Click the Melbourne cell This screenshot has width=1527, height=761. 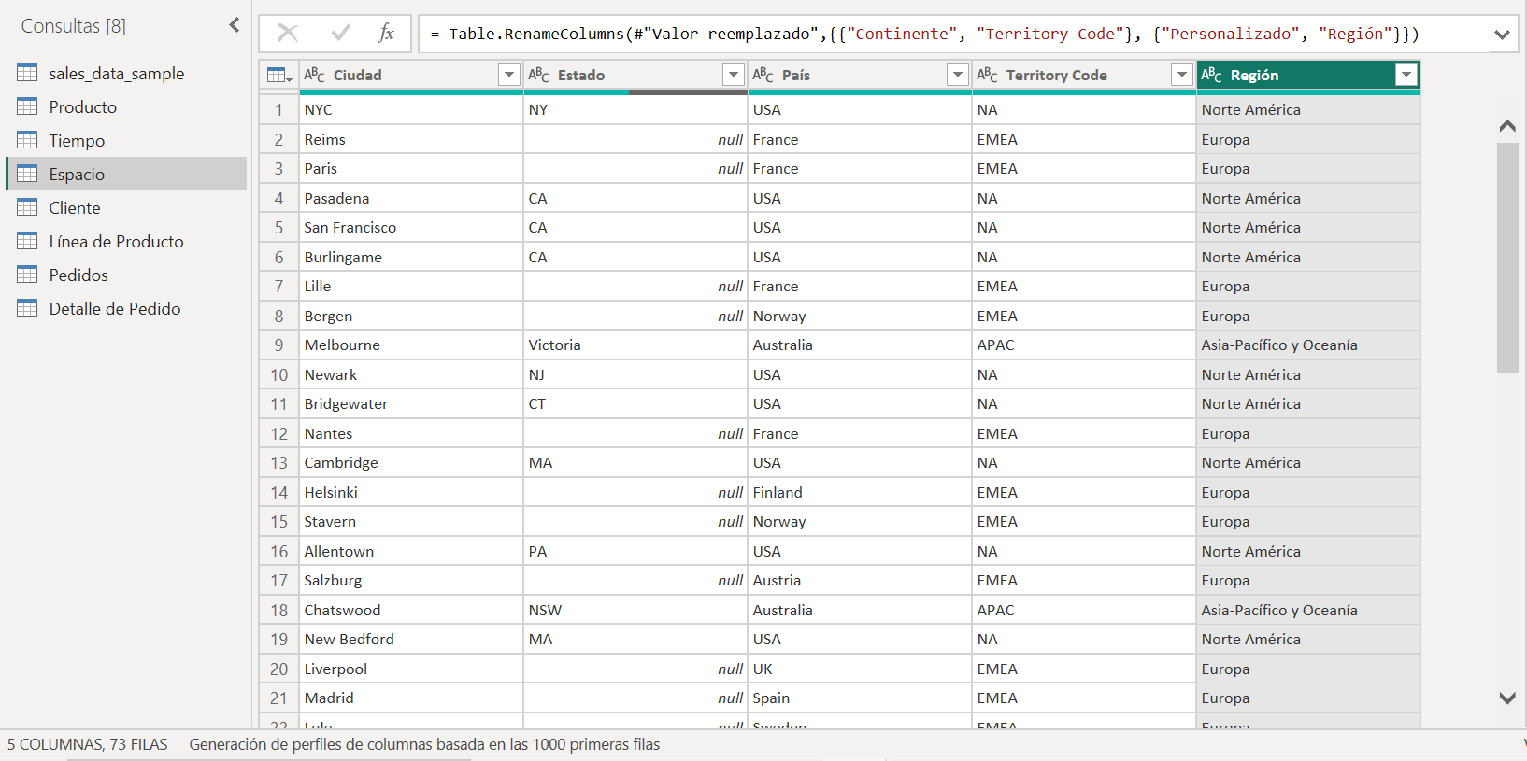(x=411, y=345)
